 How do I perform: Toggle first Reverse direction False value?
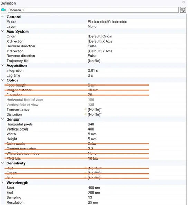point(92,46)
